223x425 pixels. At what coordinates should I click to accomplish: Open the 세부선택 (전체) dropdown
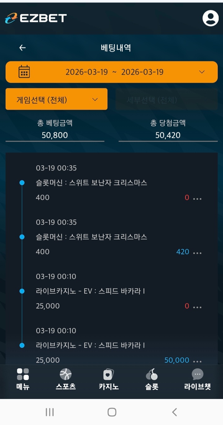coord(167,100)
